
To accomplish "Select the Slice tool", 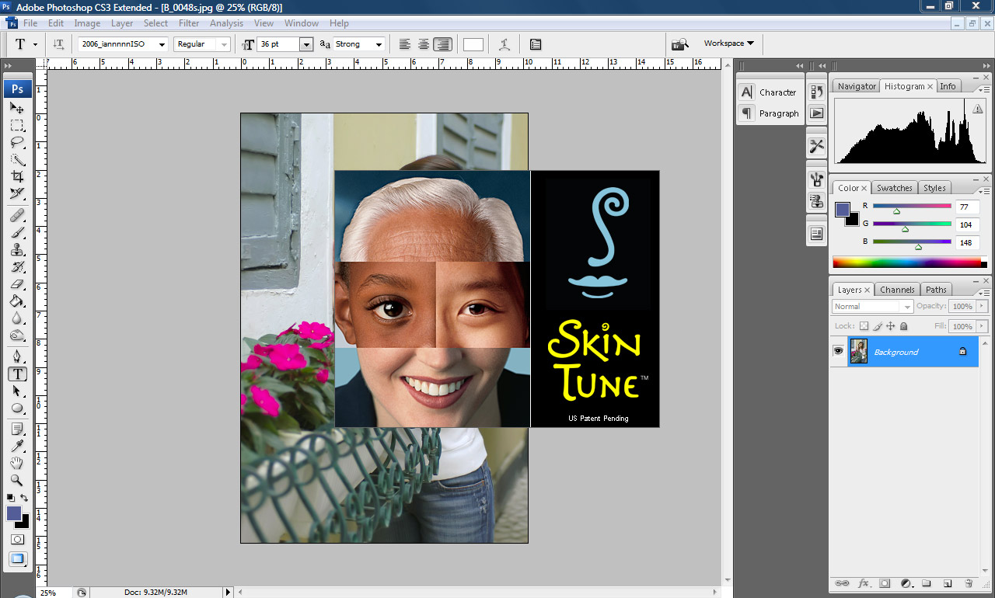I will tap(17, 193).
